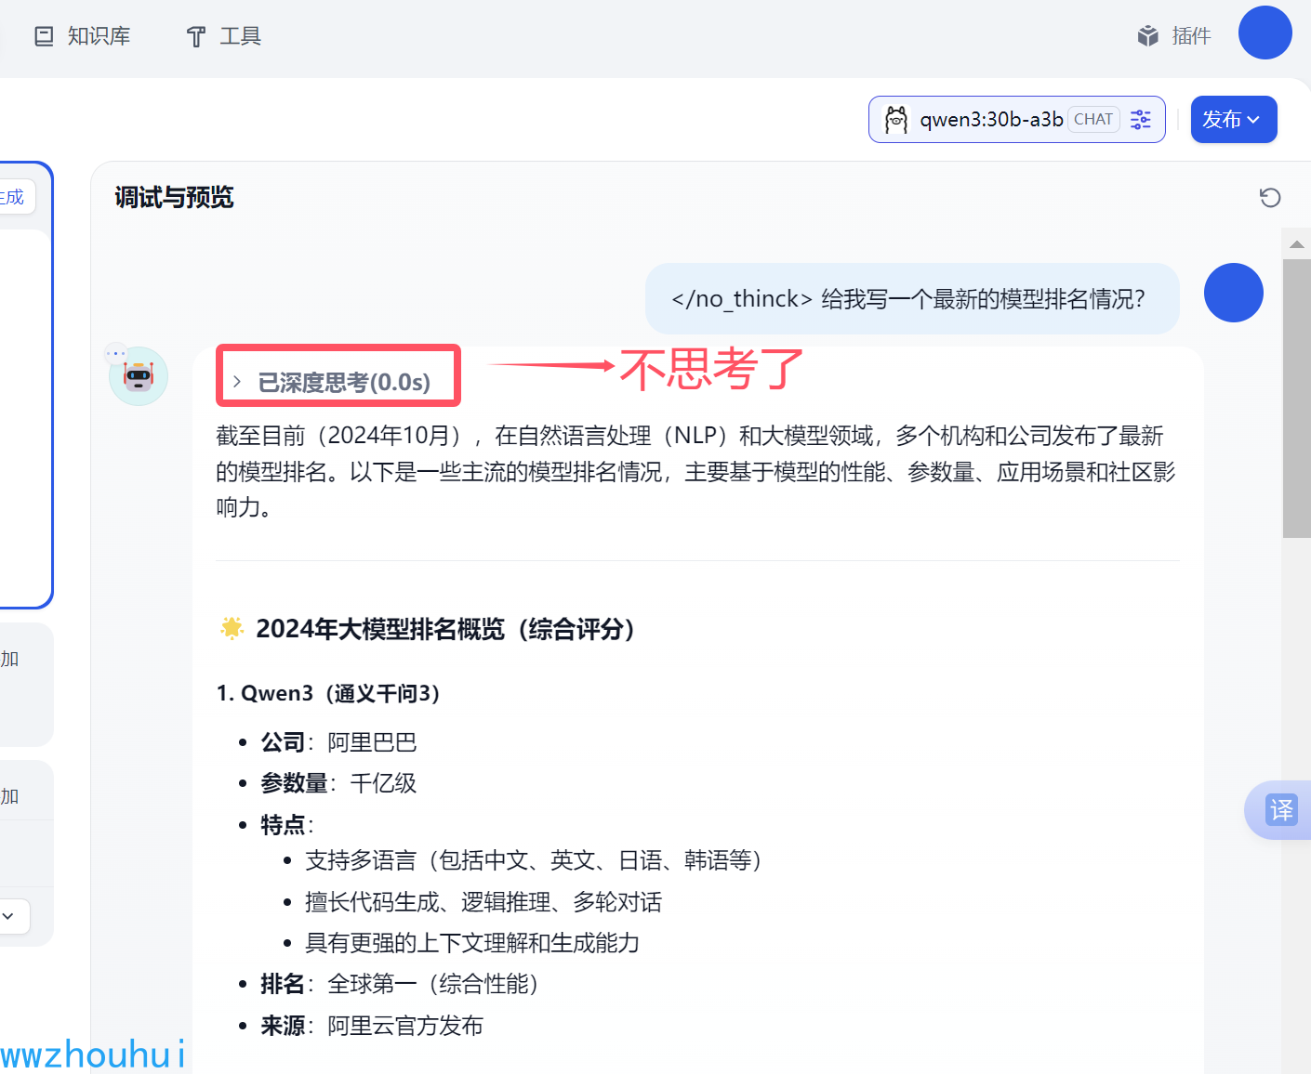
Task: Open the 插件 menu item
Action: tap(1173, 36)
